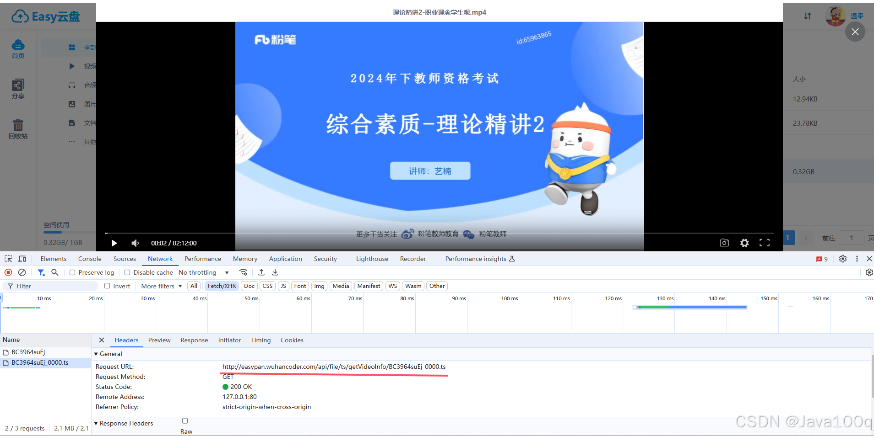Activate DevTools inspect element picker
This screenshot has height=436, width=874.
click(x=8, y=259)
